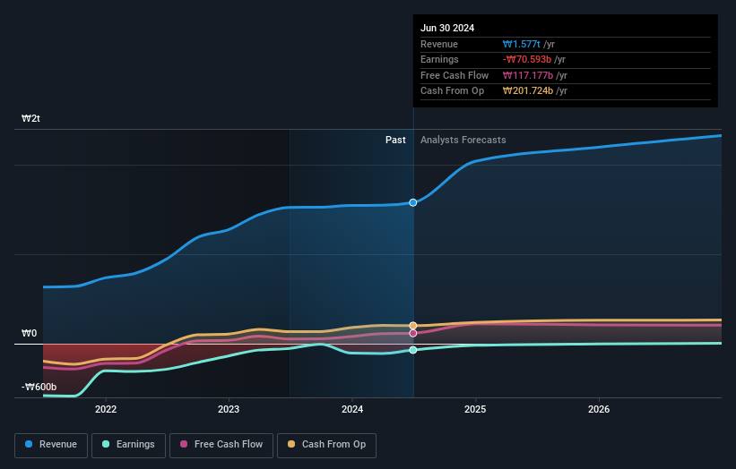Click the teal Earnings legend dot
Screen dimensions: 736x469
pos(106,444)
